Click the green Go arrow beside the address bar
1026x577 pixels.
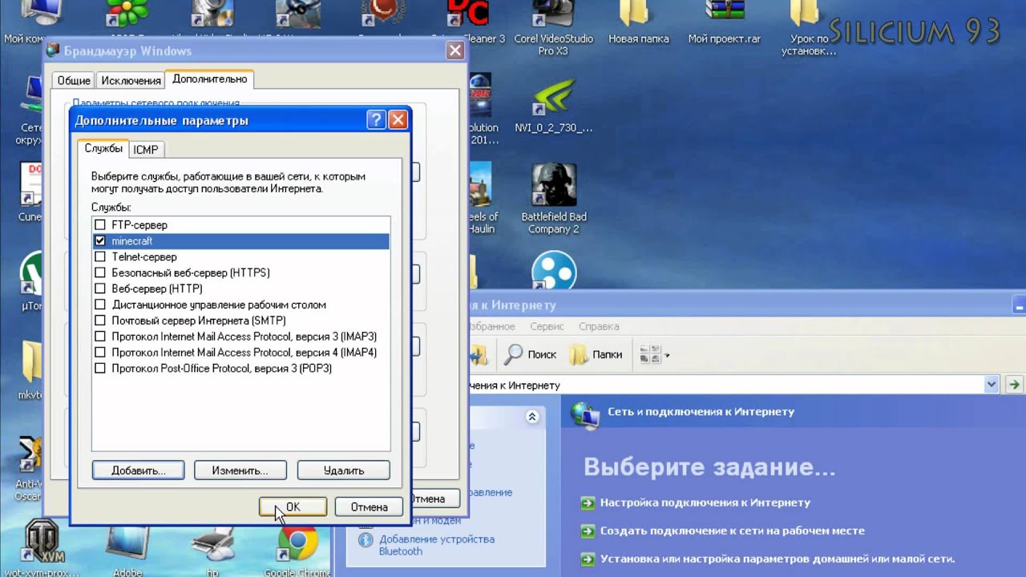(x=1015, y=385)
